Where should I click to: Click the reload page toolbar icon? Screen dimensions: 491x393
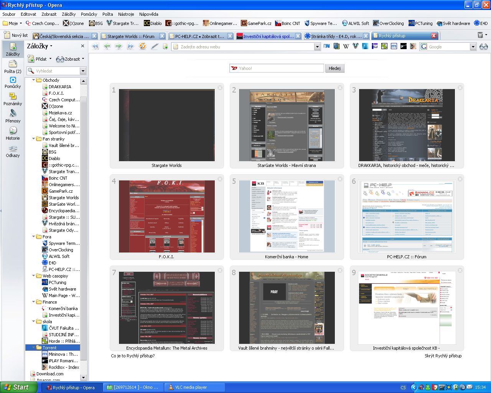tap(143, 46)
